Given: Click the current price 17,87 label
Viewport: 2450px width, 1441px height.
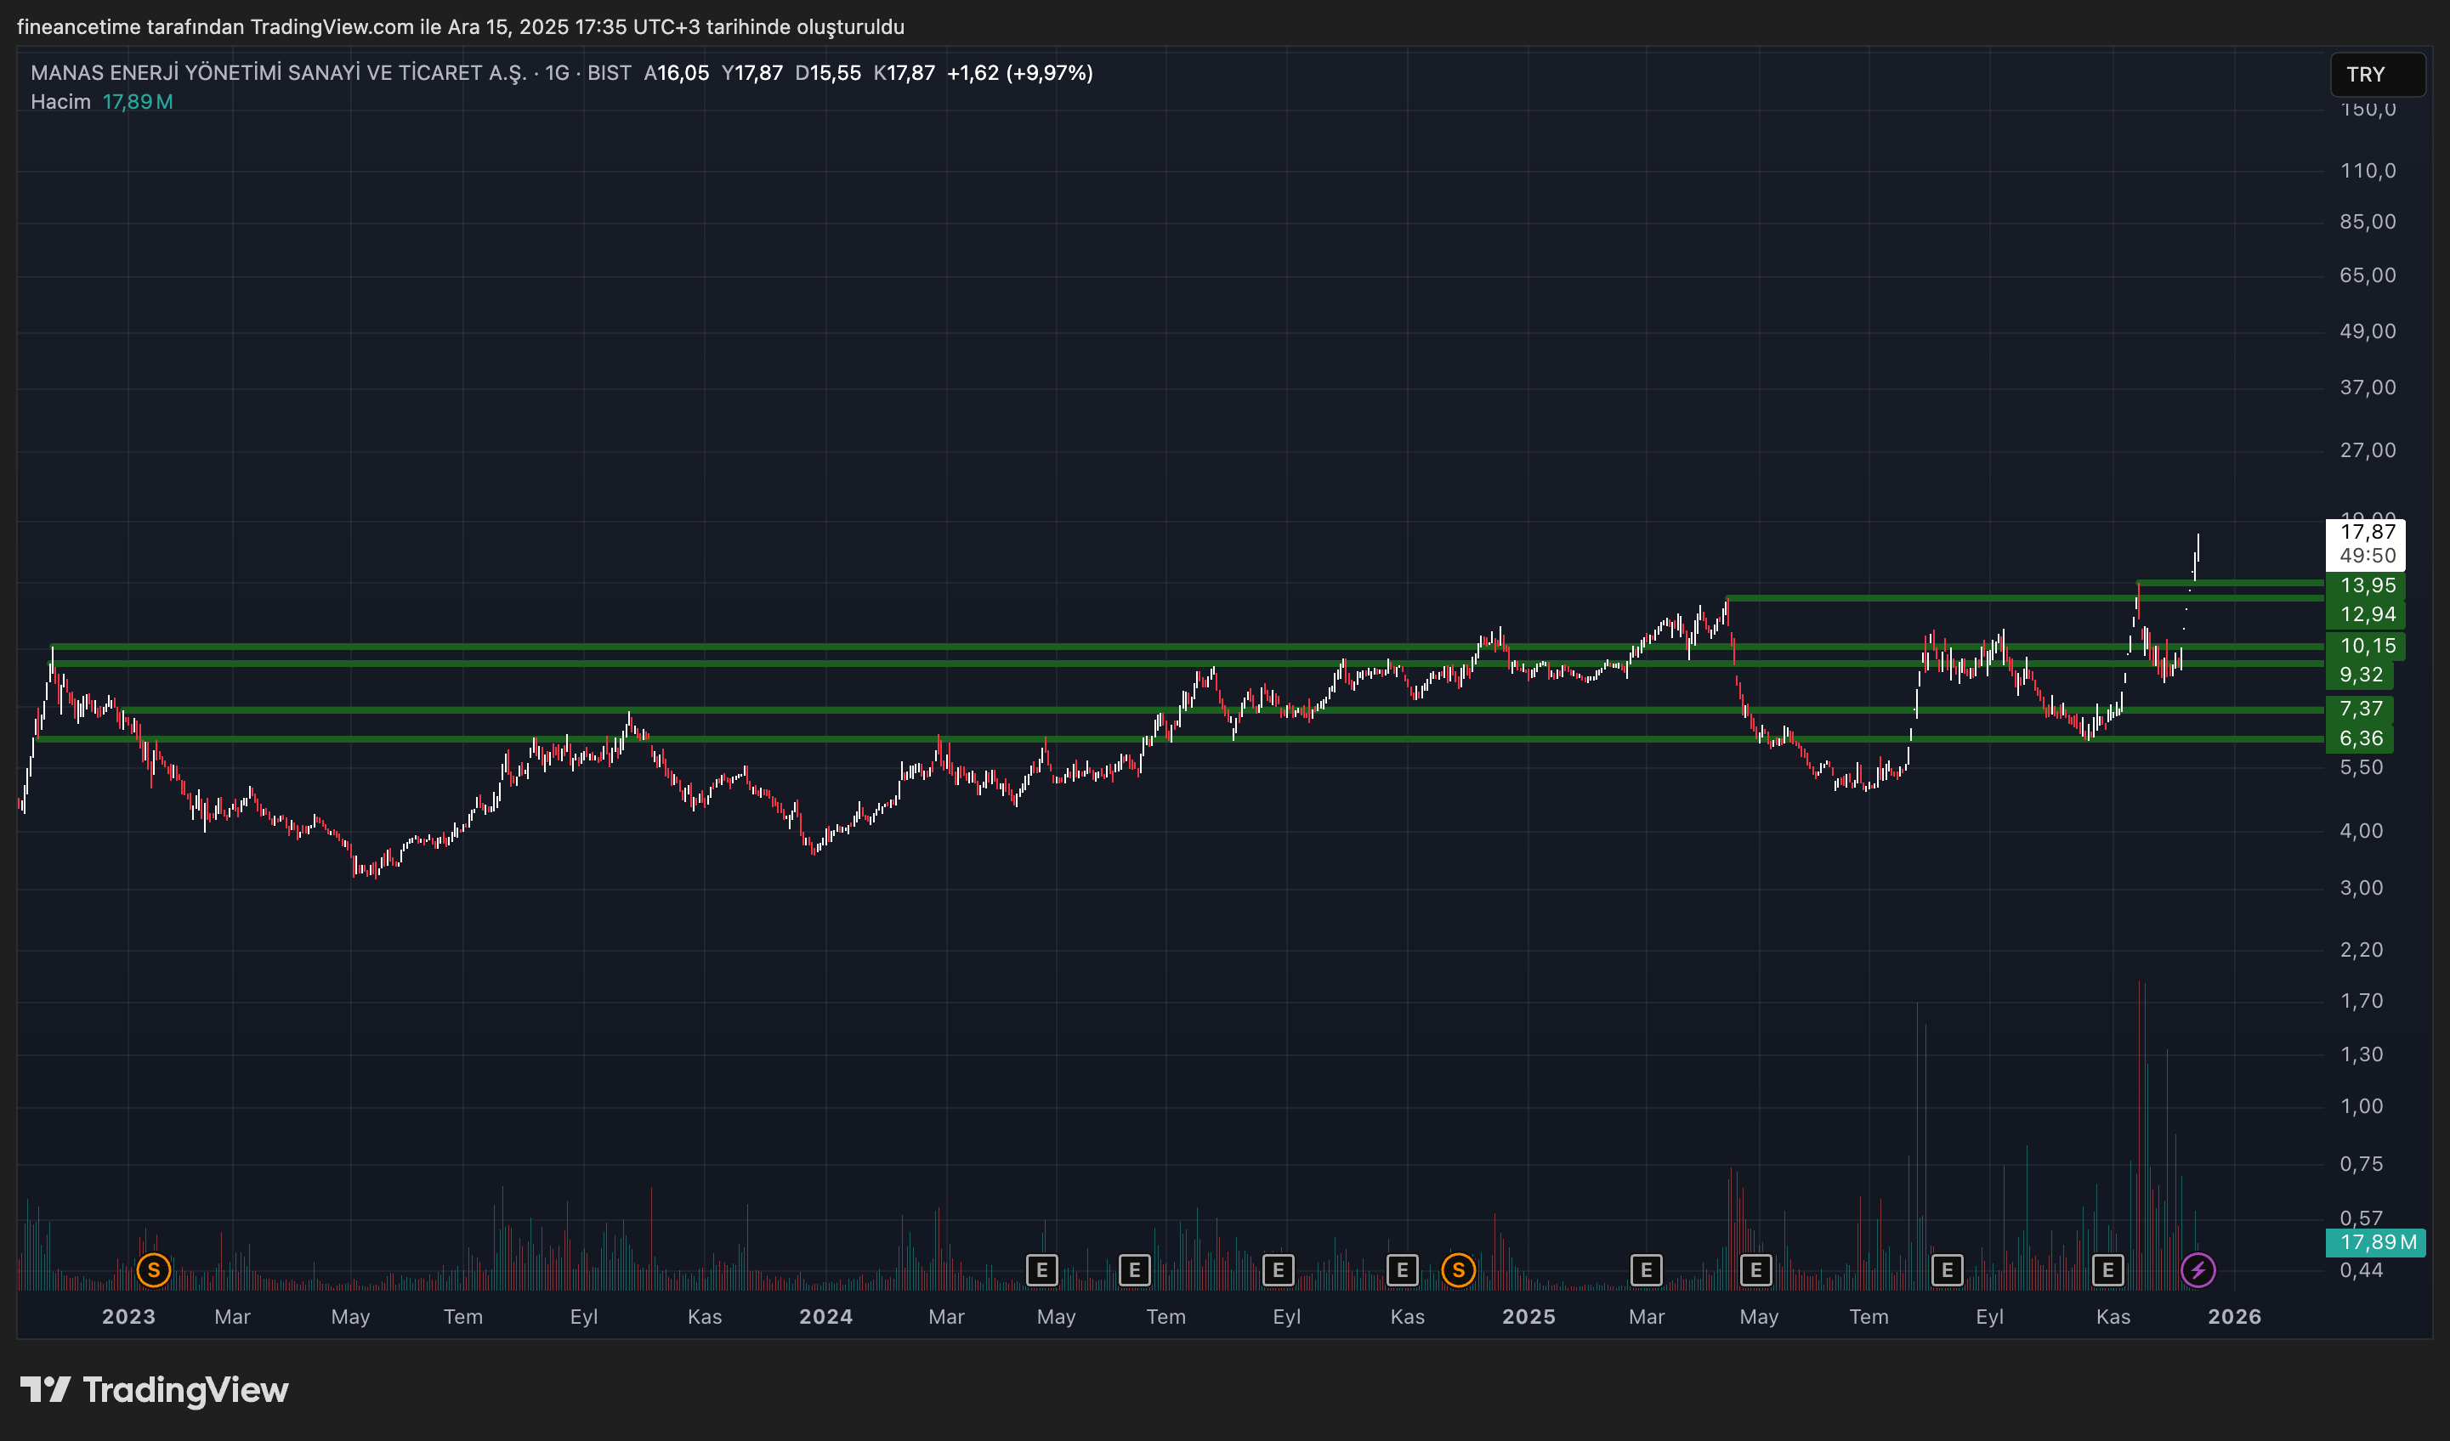Looking at the screenshot, I should pos(2367,533).
